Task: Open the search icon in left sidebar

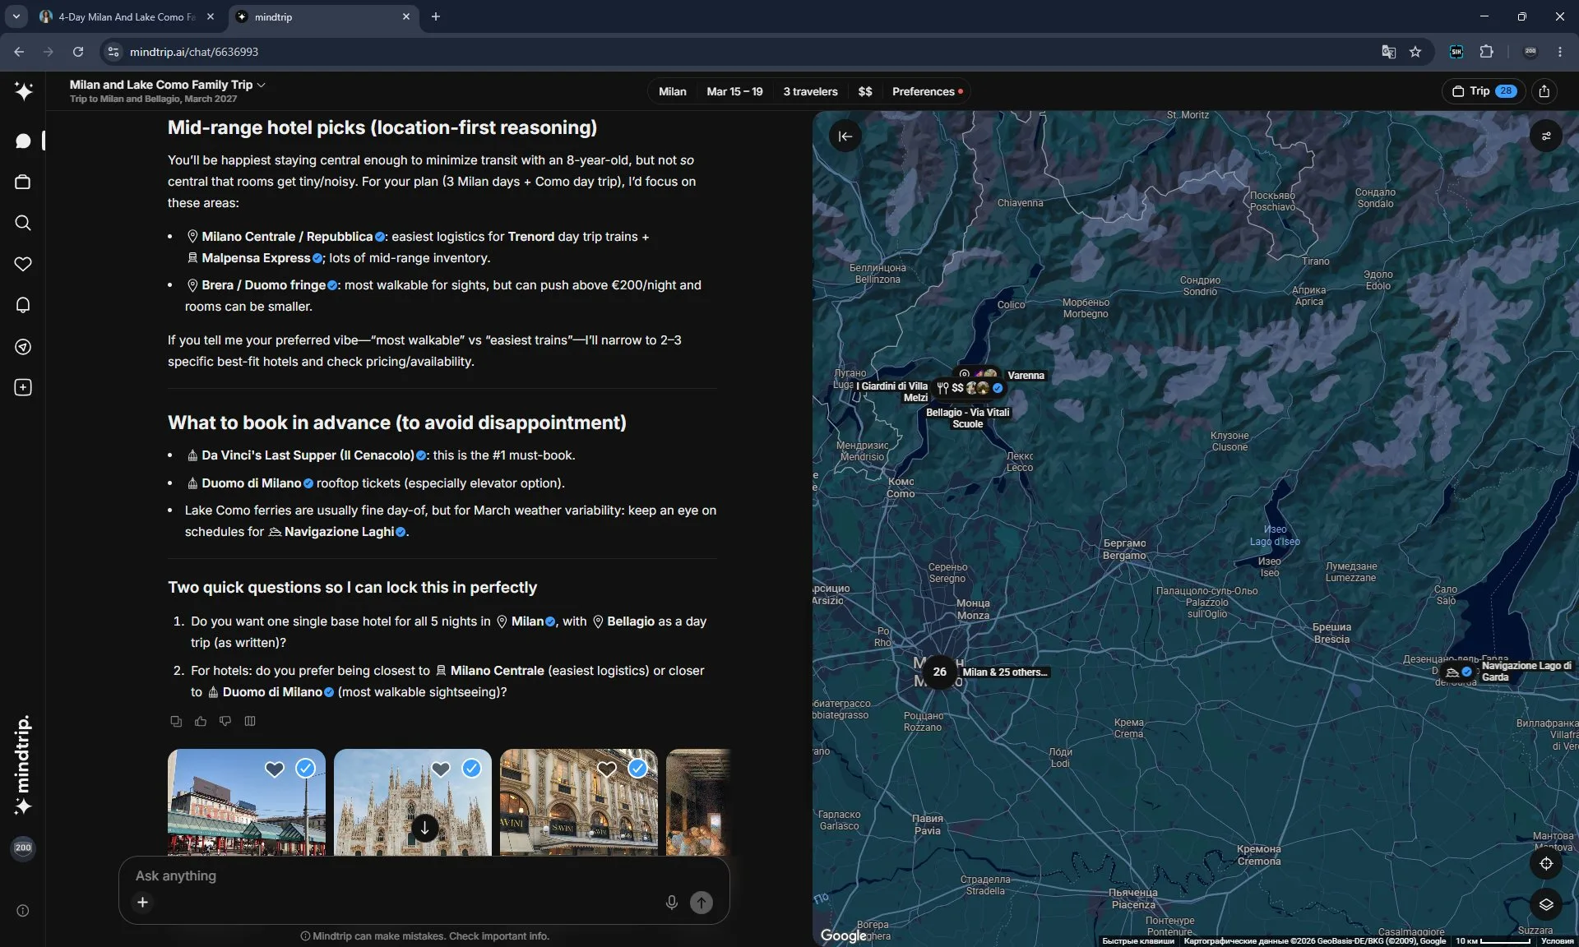Action: tap(23, 223)
